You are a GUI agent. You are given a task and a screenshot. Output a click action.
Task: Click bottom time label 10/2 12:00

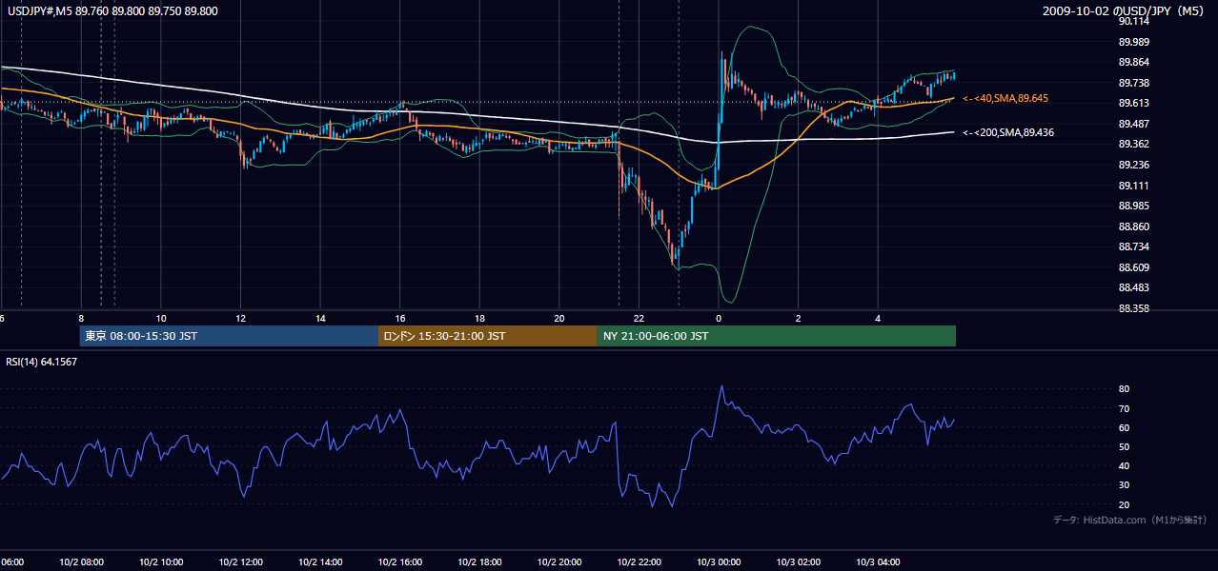click(x=241, y=562)
